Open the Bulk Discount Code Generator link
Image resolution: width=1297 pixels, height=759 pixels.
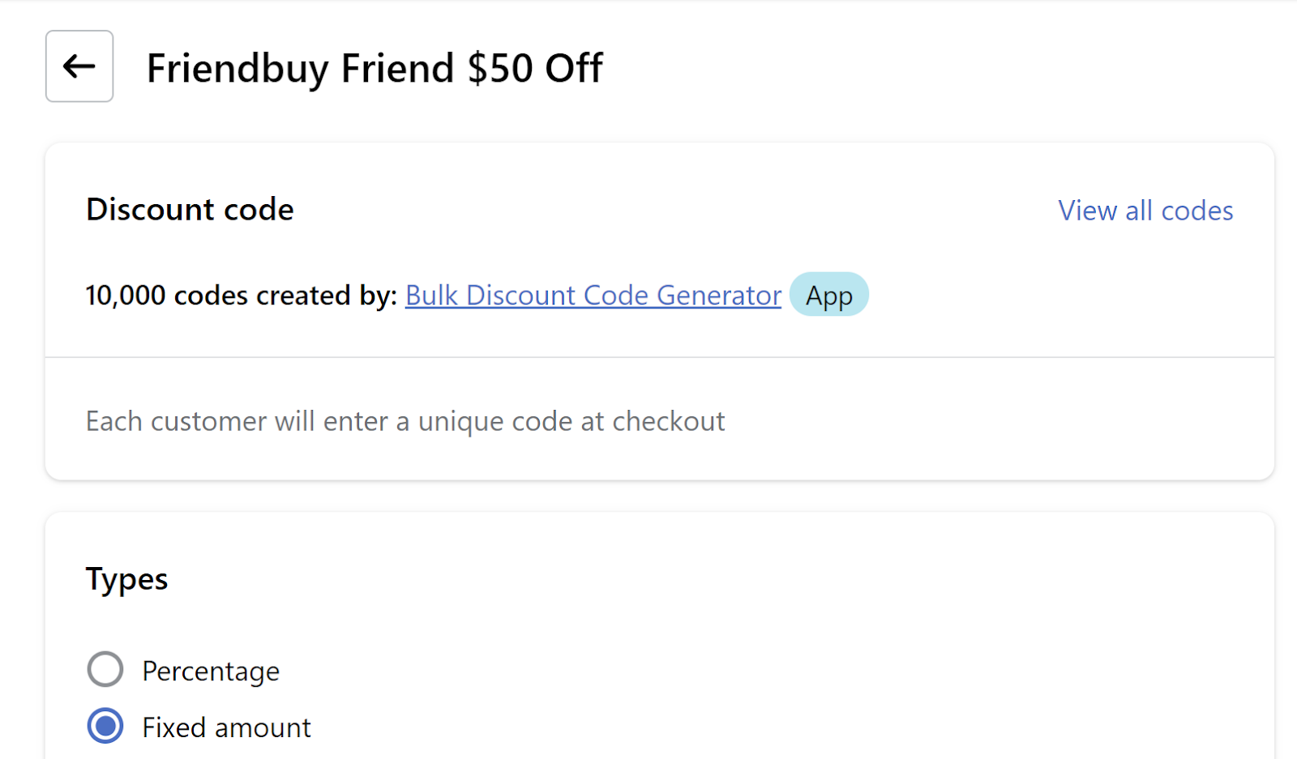tap(593, 296)
